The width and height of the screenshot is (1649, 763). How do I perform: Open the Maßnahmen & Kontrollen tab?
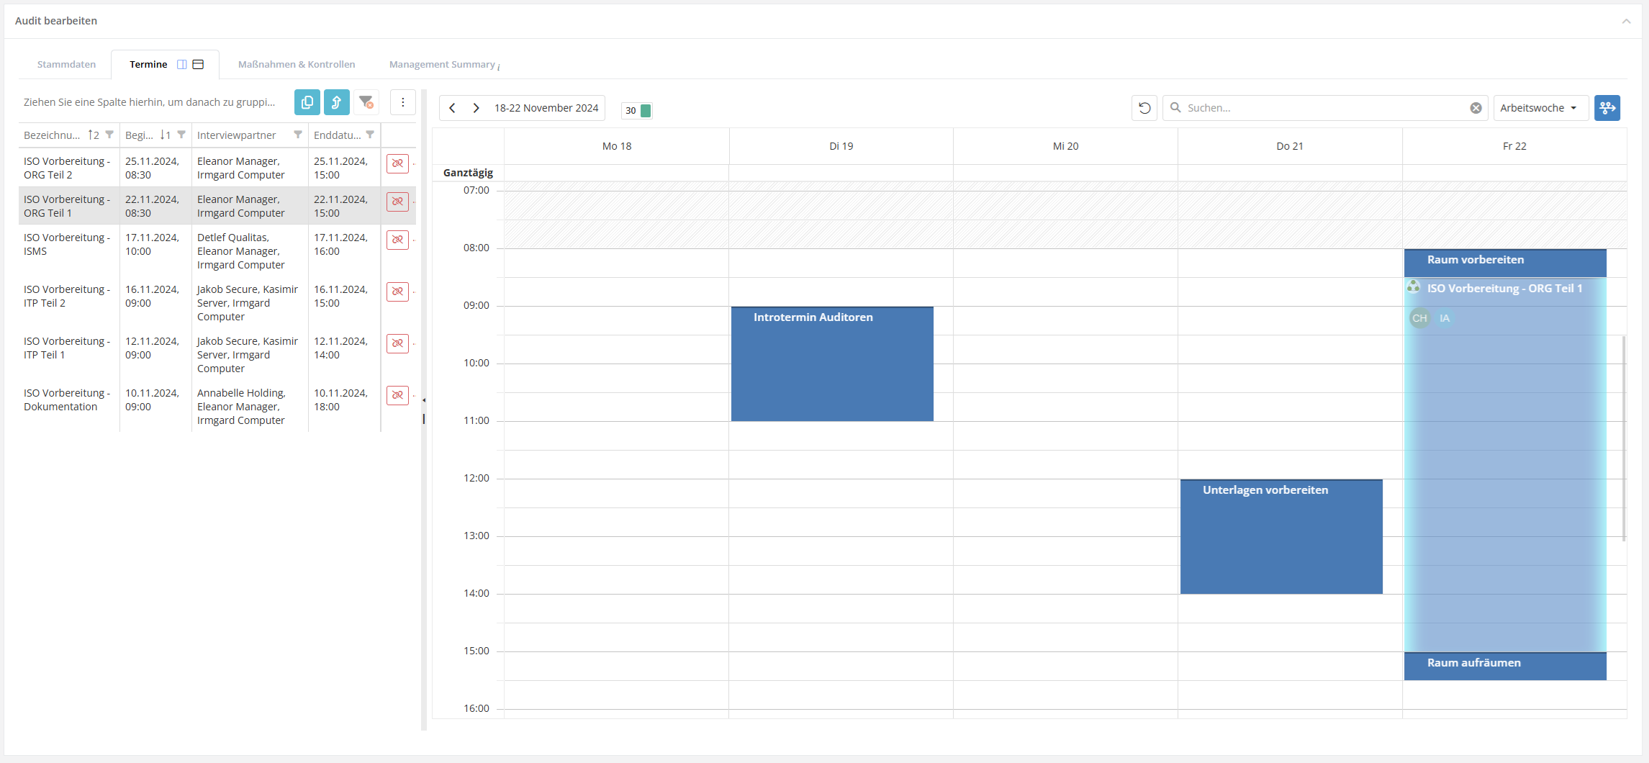tap(297, 65)
